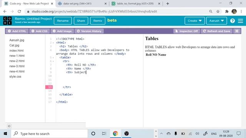246x138 pixels.
Task: Click the Share button
Action: (x=81, y=21)
